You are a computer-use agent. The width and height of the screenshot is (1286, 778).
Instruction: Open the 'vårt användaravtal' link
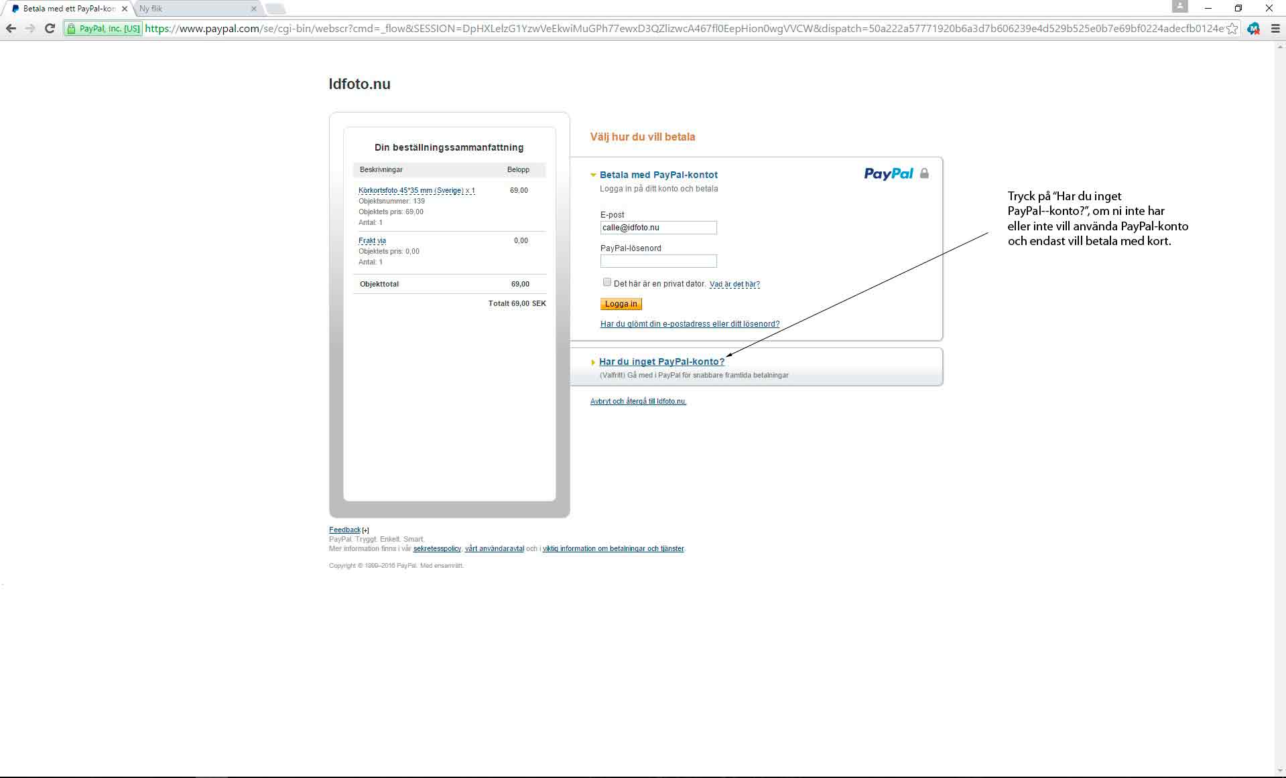(x=495, y=548)
